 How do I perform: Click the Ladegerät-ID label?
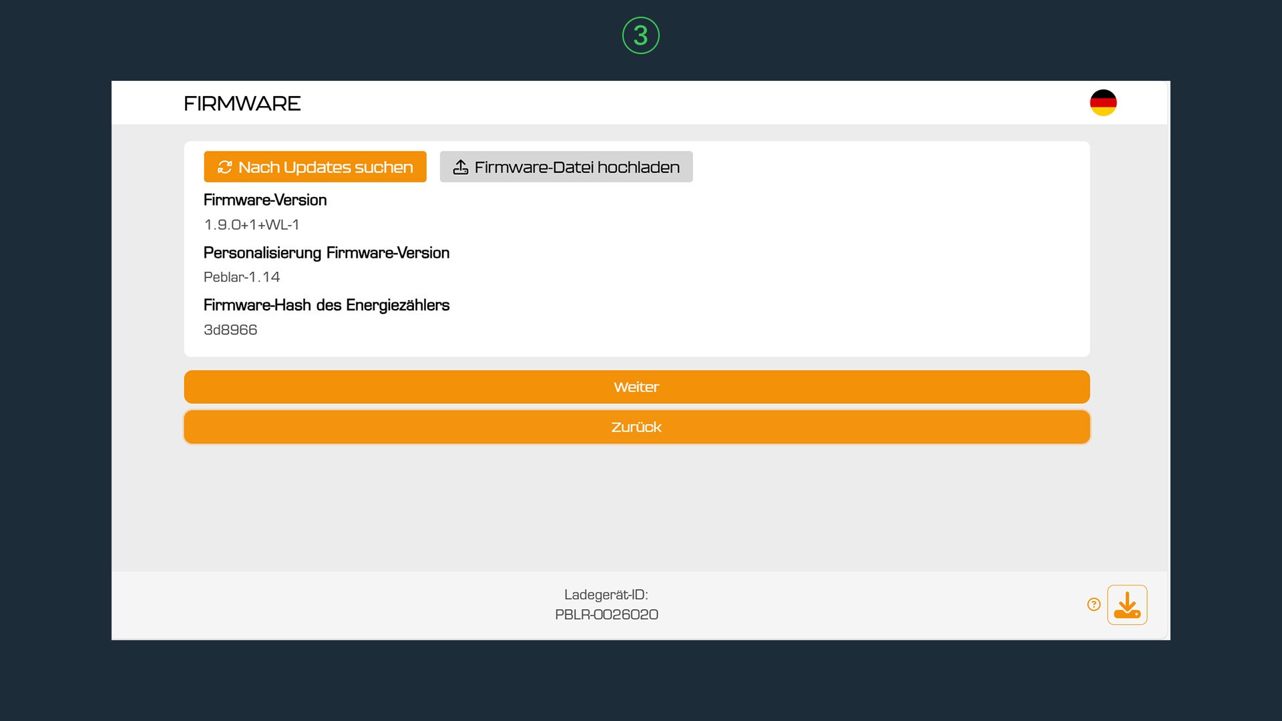click(x=606, y=595)
